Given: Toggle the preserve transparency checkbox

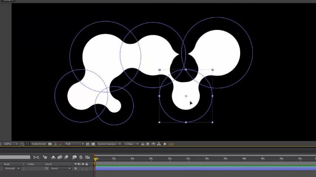Looking at the screenshot, I should (x=24, y=169).
